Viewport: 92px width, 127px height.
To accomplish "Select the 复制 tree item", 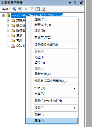I will (19, 36).
